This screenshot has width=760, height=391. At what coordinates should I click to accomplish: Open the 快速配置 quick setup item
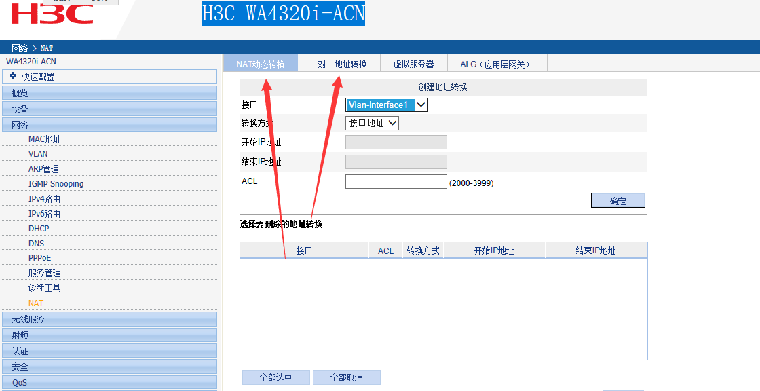click(109, 77)
